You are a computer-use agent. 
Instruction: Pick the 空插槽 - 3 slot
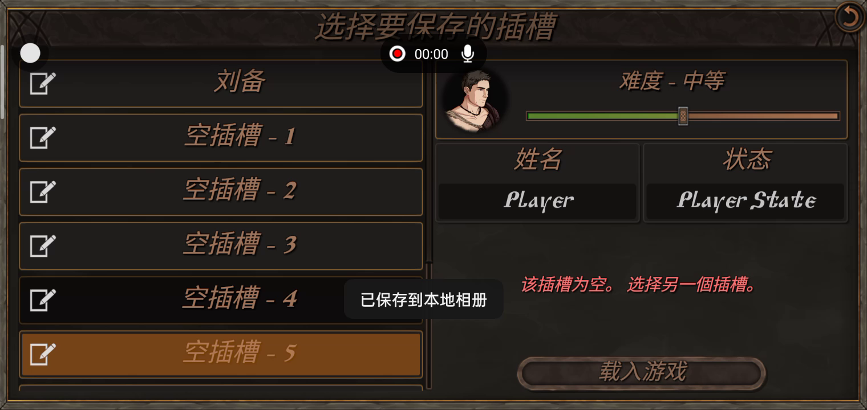221,245
